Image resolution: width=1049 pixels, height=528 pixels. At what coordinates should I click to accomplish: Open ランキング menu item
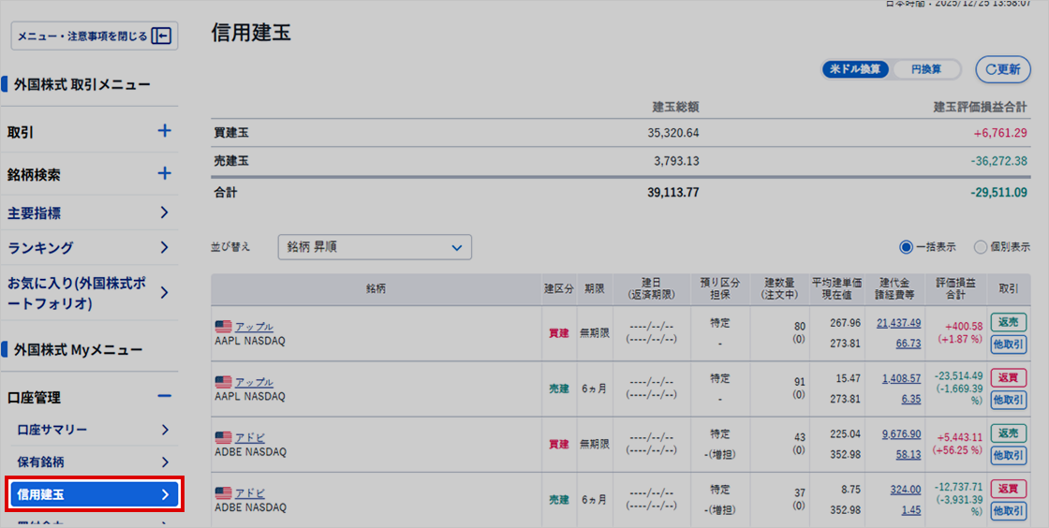89,248
